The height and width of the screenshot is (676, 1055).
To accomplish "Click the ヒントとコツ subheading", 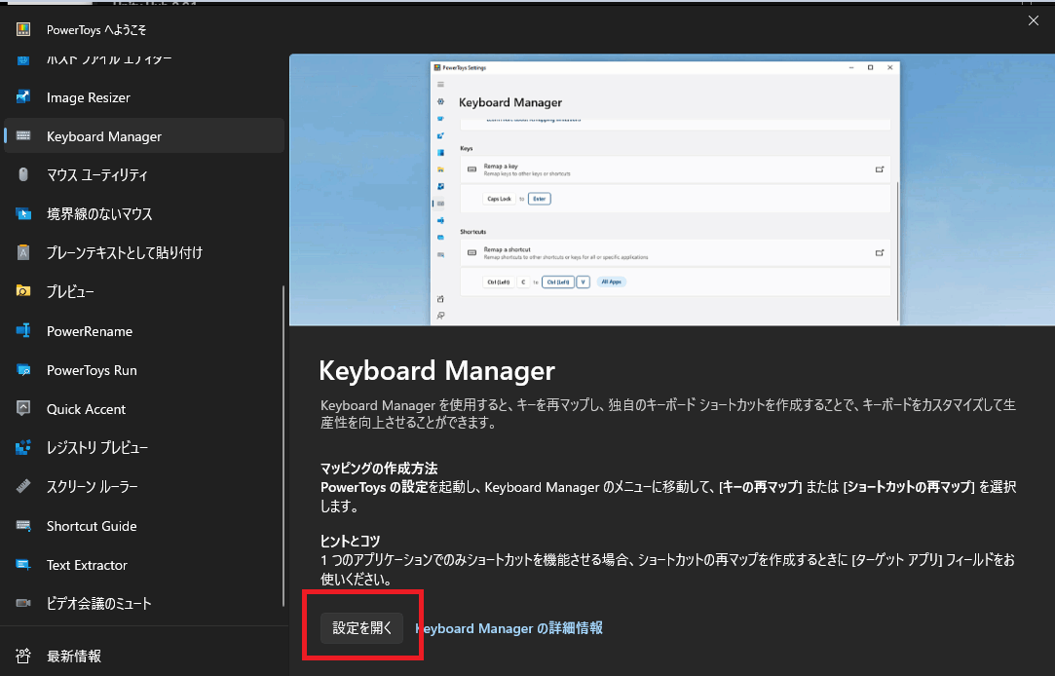I will click(x=350, y=541).
